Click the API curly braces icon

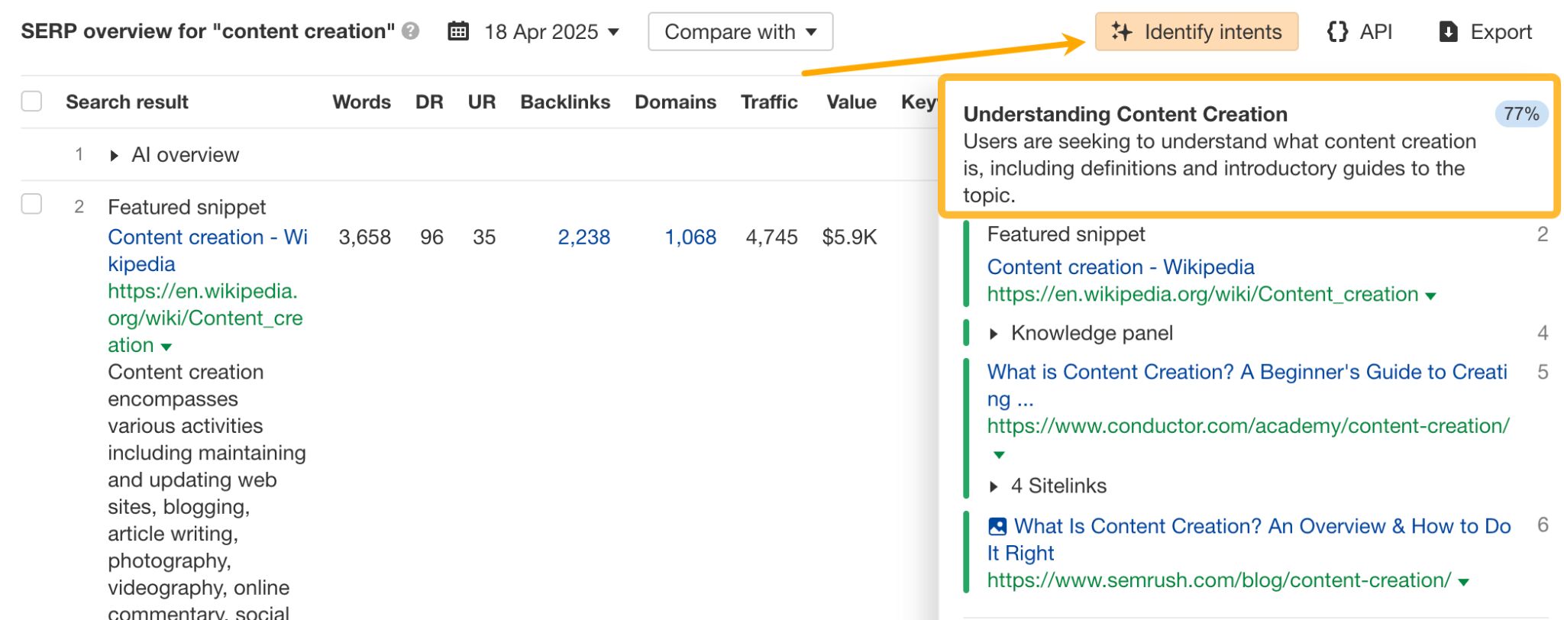click(x=1337, y=31)
